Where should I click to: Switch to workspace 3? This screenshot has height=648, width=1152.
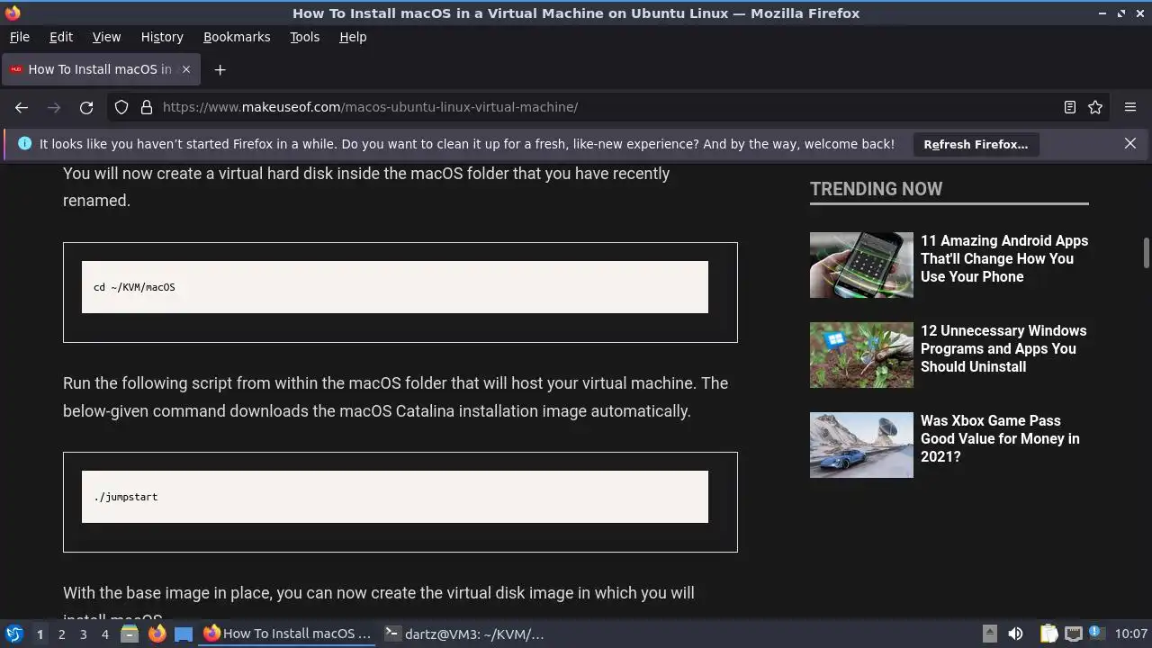click(x=83, y=634)
